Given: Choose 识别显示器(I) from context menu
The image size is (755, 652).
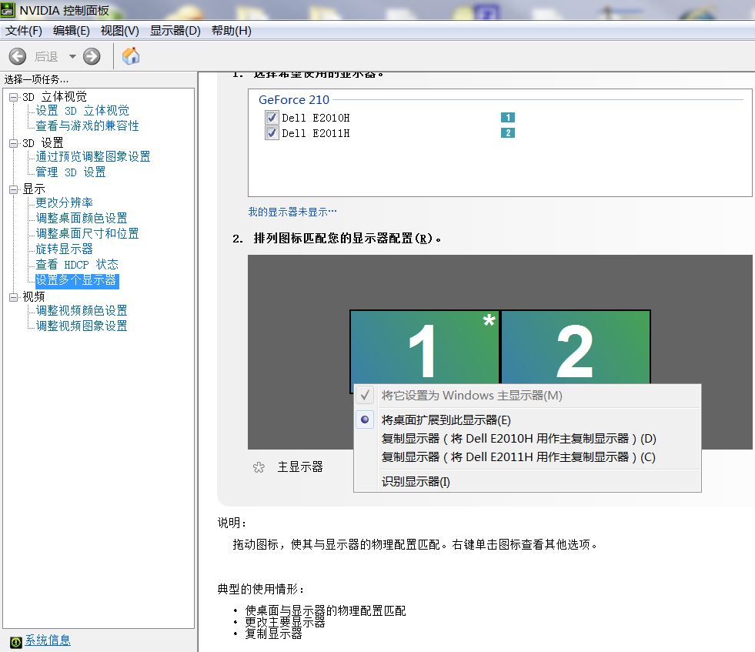Looking at the screenshot, I should click(x=528, y=482).
